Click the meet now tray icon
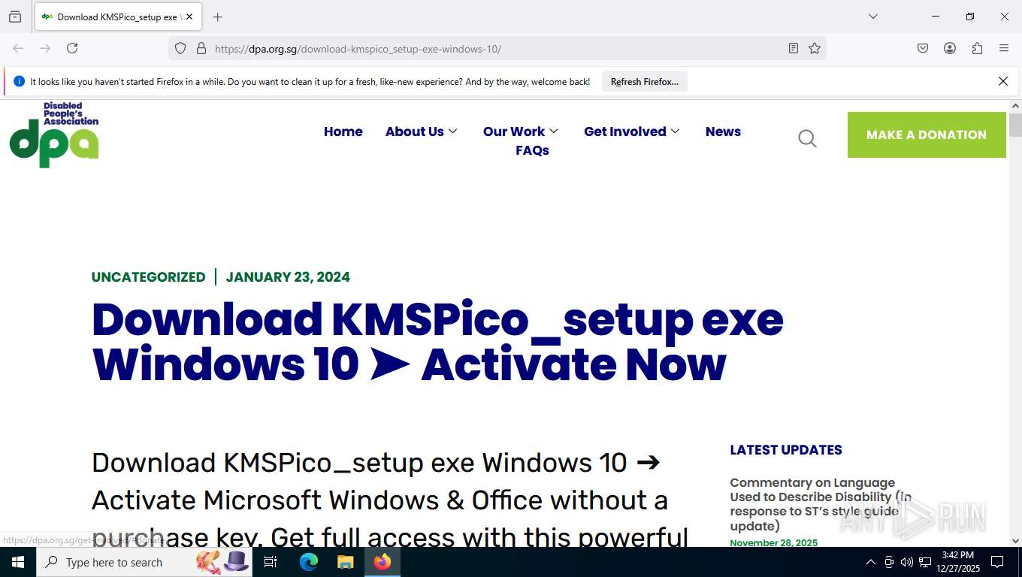The width and height of the screenshot is (1022, 577). (889, 562)
